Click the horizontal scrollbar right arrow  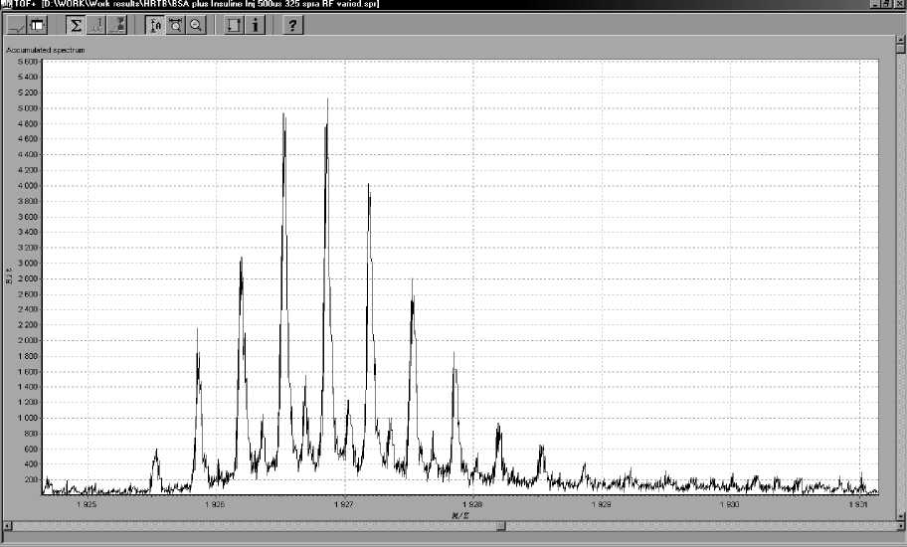(898, 526)
